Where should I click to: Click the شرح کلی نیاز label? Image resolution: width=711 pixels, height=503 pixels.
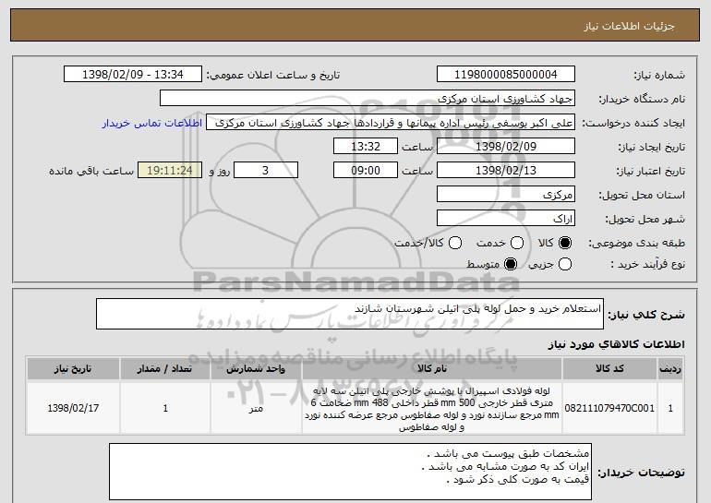646,315
